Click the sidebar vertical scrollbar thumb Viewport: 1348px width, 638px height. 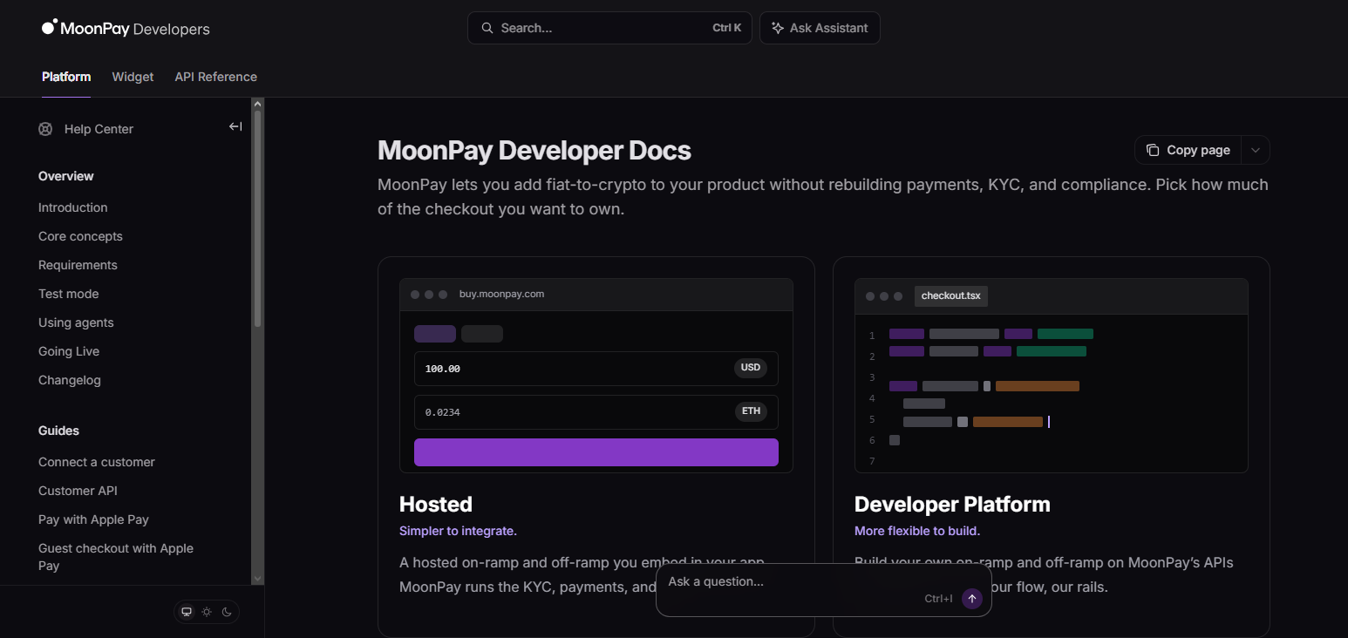click(x=257, y=218)
